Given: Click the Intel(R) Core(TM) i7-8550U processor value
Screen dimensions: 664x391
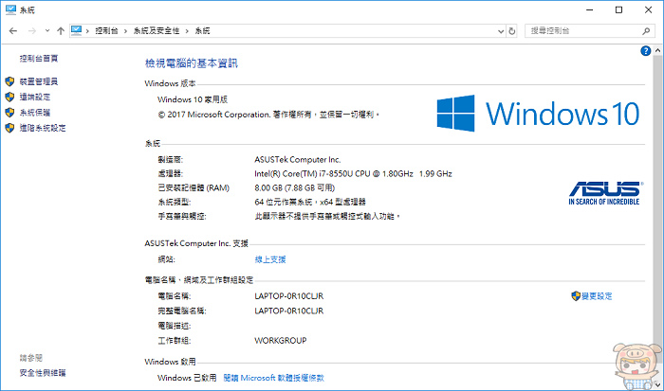Looking at the screenshot, I should tap(353, 174).
